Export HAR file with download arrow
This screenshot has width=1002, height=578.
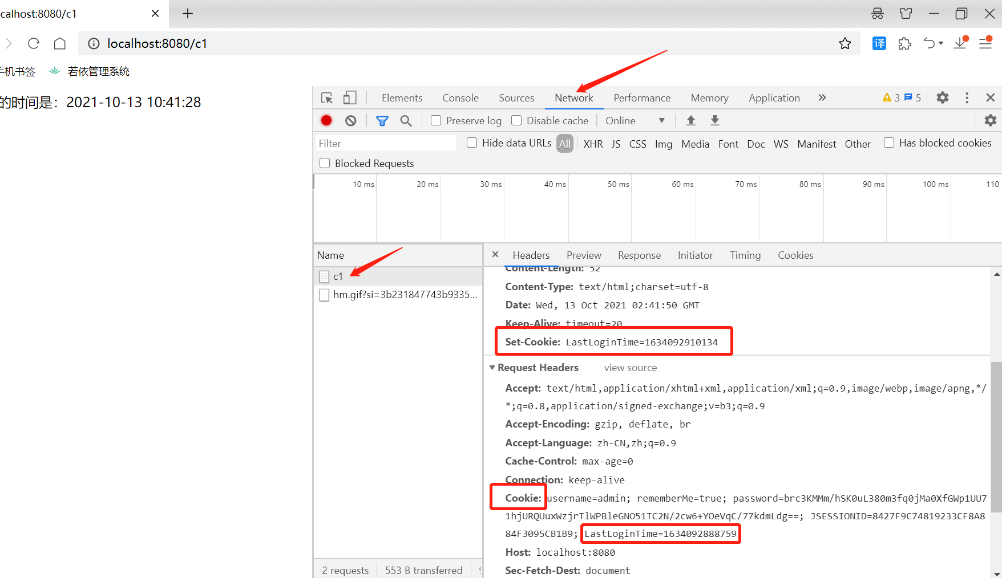(715, 120)
